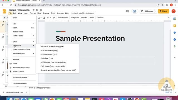Click the new slide plus button
This screenshot has height=100, width=178.
(x=4, y=18)
